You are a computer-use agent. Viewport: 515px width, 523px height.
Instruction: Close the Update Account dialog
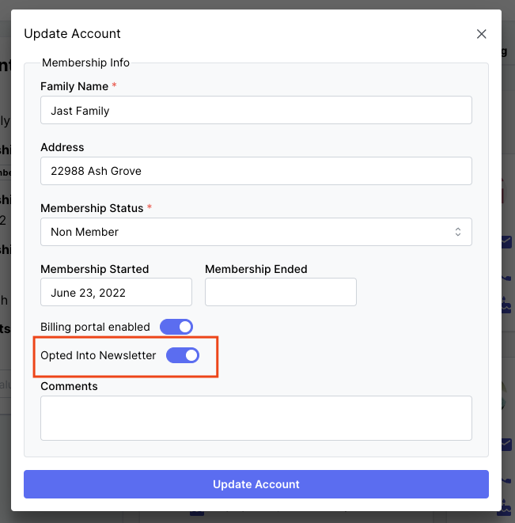pos(481,34)
